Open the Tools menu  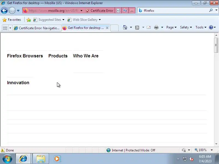201,27
